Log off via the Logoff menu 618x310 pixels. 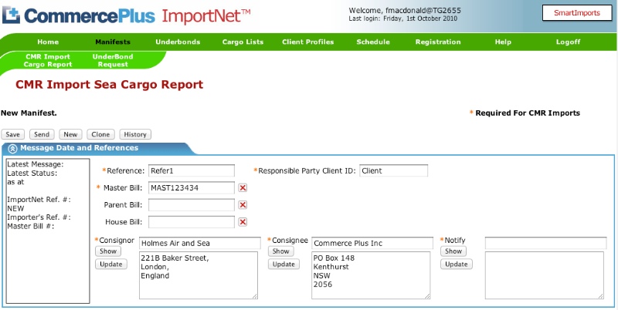[x=569, y=42]
